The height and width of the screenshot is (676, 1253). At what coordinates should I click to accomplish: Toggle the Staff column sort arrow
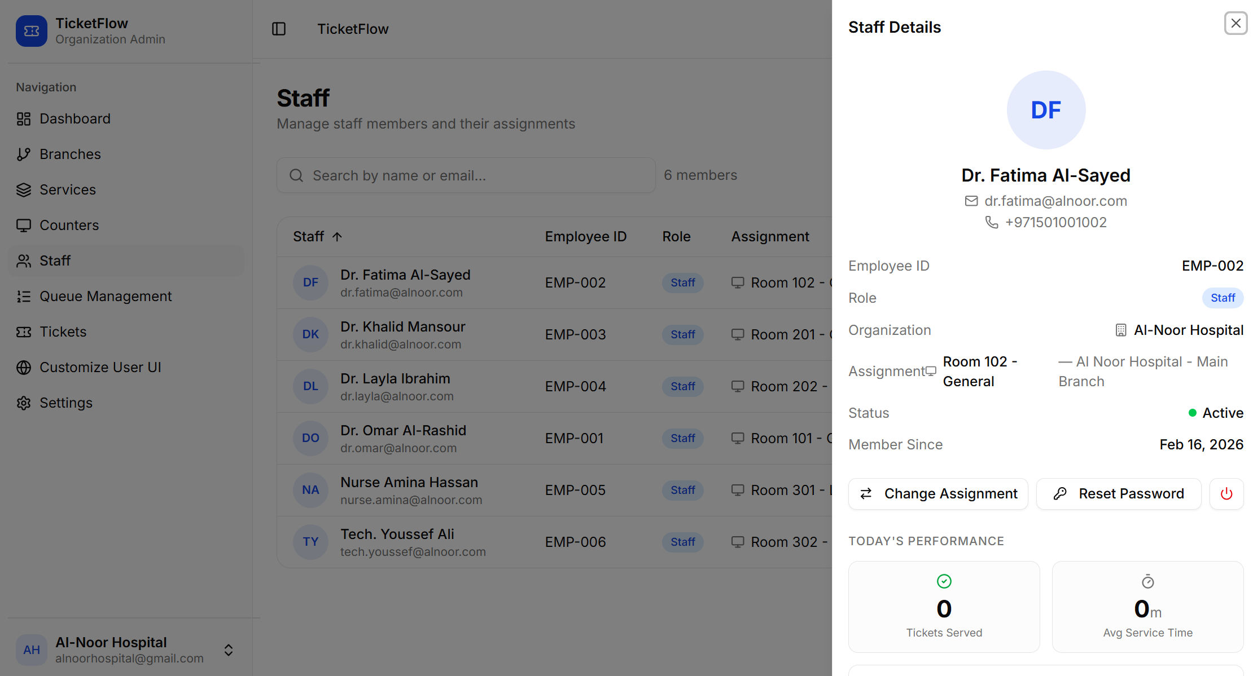[338, 237]
